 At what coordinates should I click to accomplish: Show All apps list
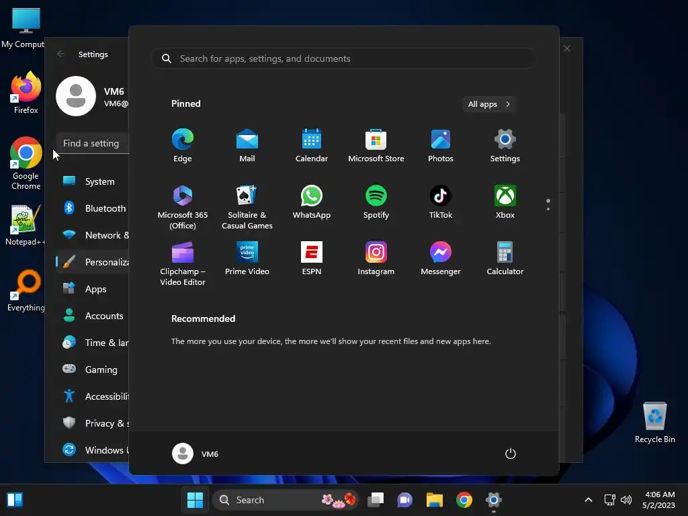[489, 104]
